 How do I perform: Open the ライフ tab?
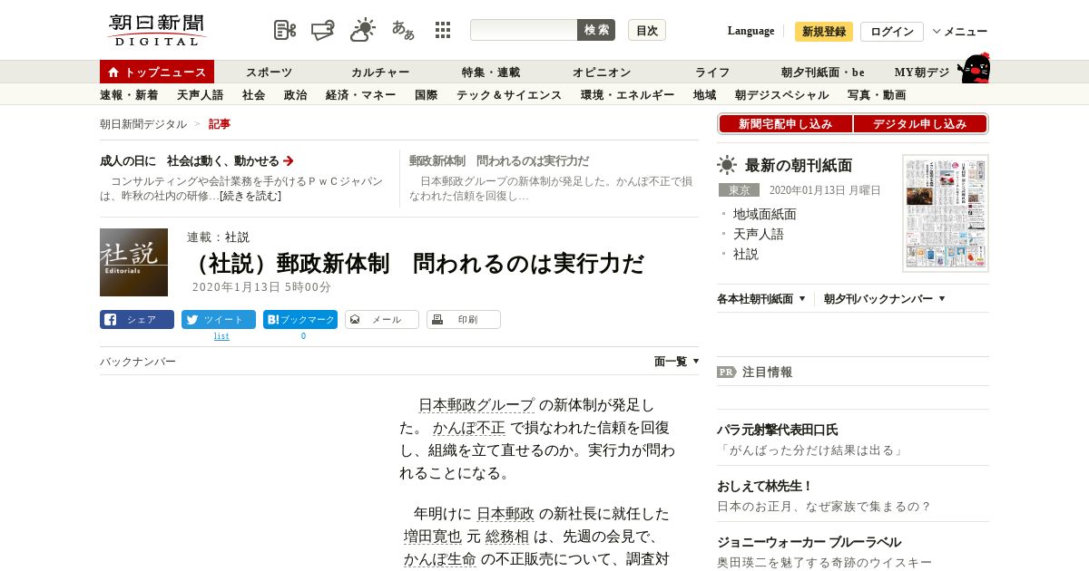pos(712,73)
